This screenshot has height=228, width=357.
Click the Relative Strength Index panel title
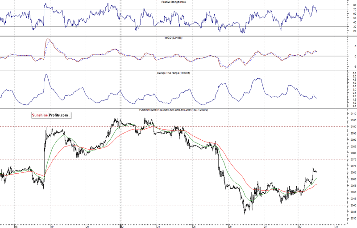(x=174, y=2)
